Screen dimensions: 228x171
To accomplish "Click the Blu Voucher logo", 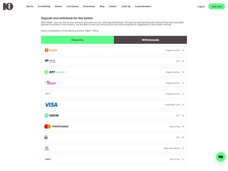I will [50, 83].
